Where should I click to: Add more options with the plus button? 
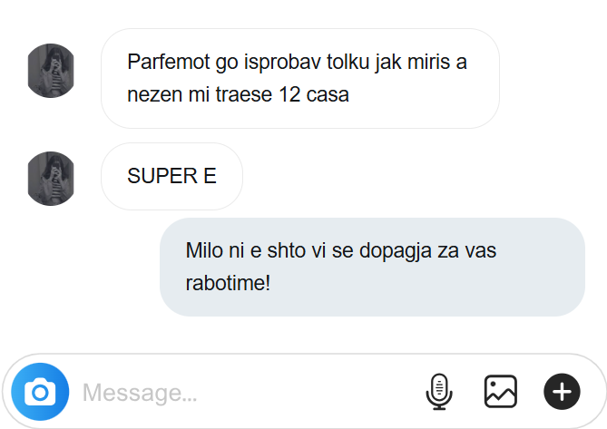coord(562,392)
